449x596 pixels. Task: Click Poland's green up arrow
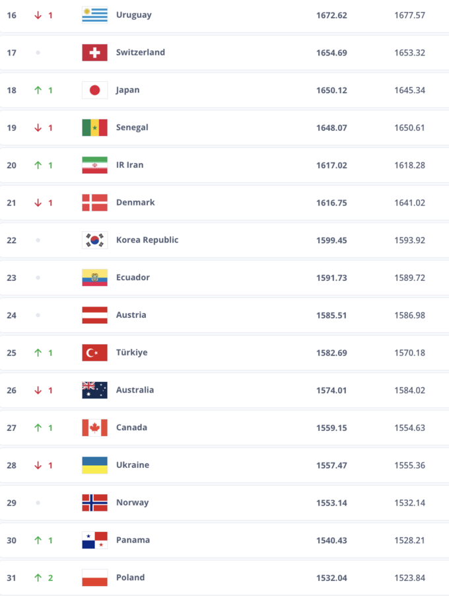pos(38,577)
